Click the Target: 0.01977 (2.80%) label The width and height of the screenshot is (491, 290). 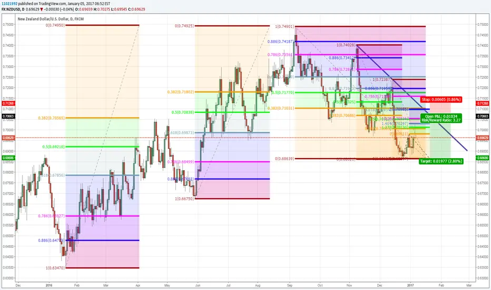[x=441, y=161]
